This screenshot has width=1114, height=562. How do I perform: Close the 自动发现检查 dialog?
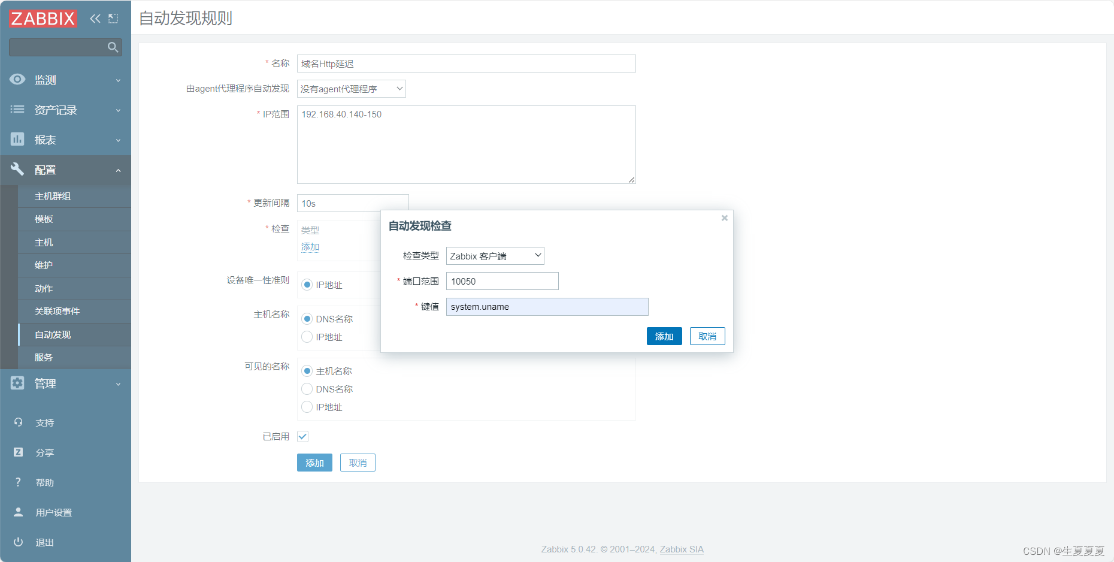point(725,218)
